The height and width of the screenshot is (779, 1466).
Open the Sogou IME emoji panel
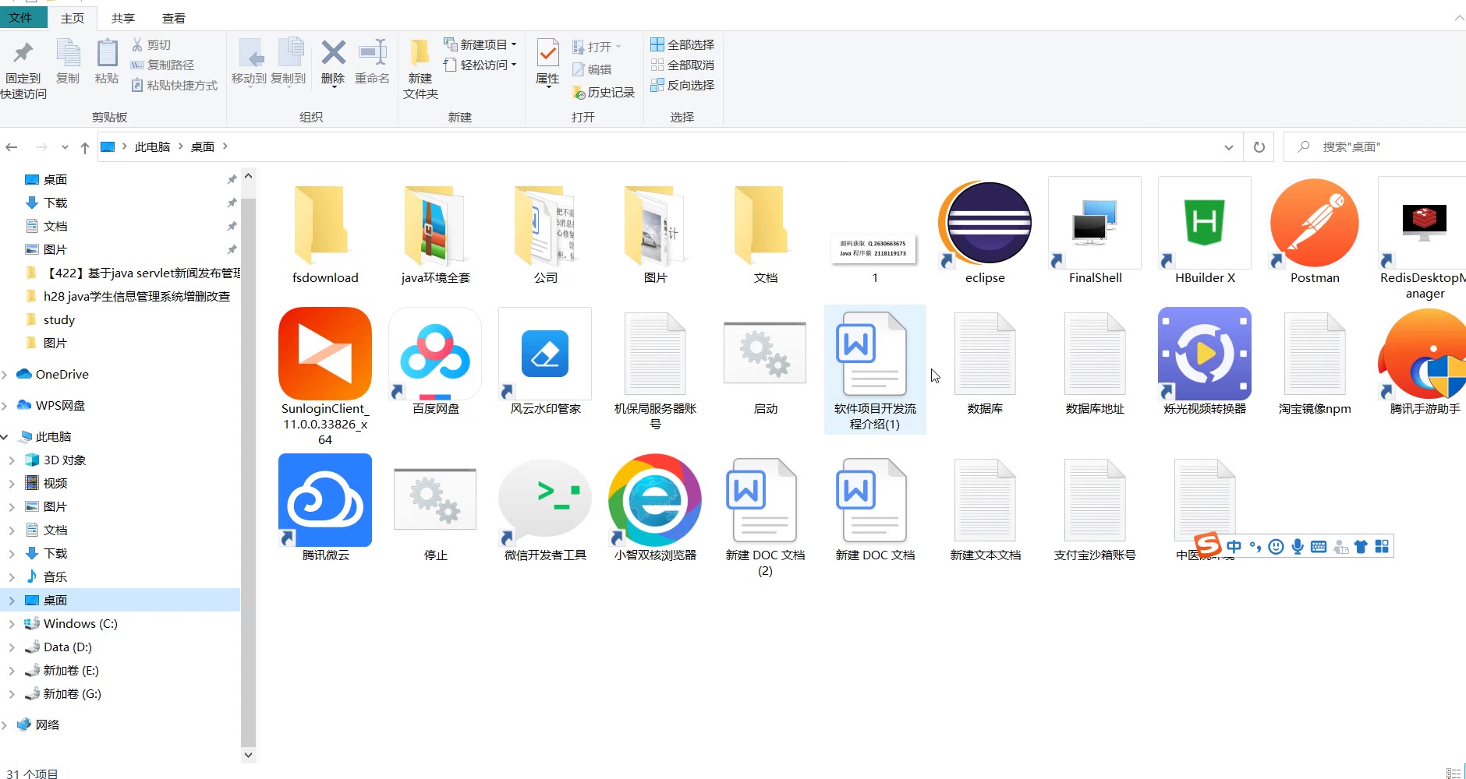(1276, 547)
